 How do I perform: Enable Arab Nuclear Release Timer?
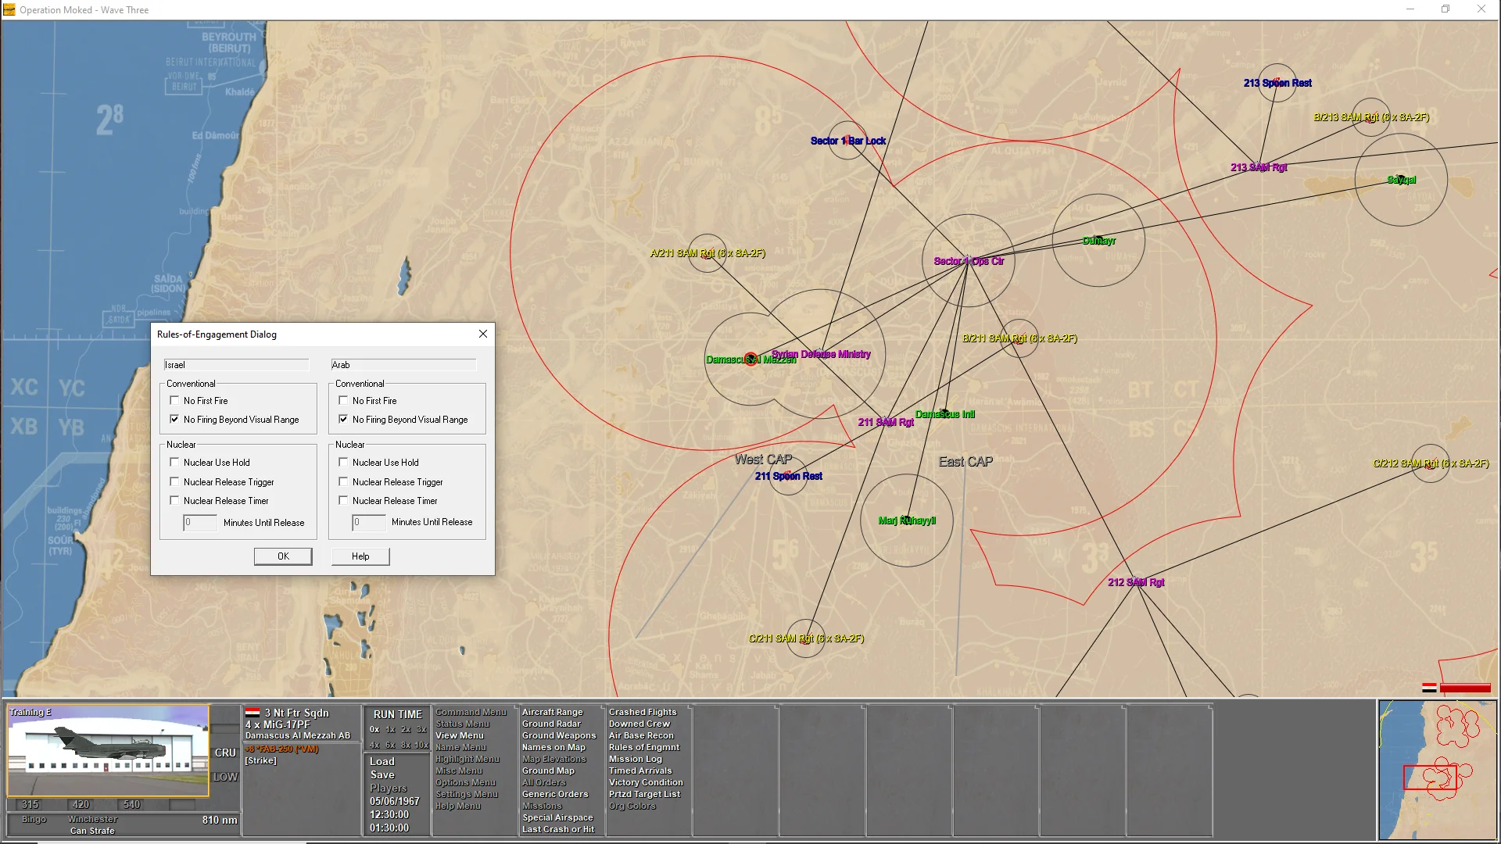tap(343, 500)
